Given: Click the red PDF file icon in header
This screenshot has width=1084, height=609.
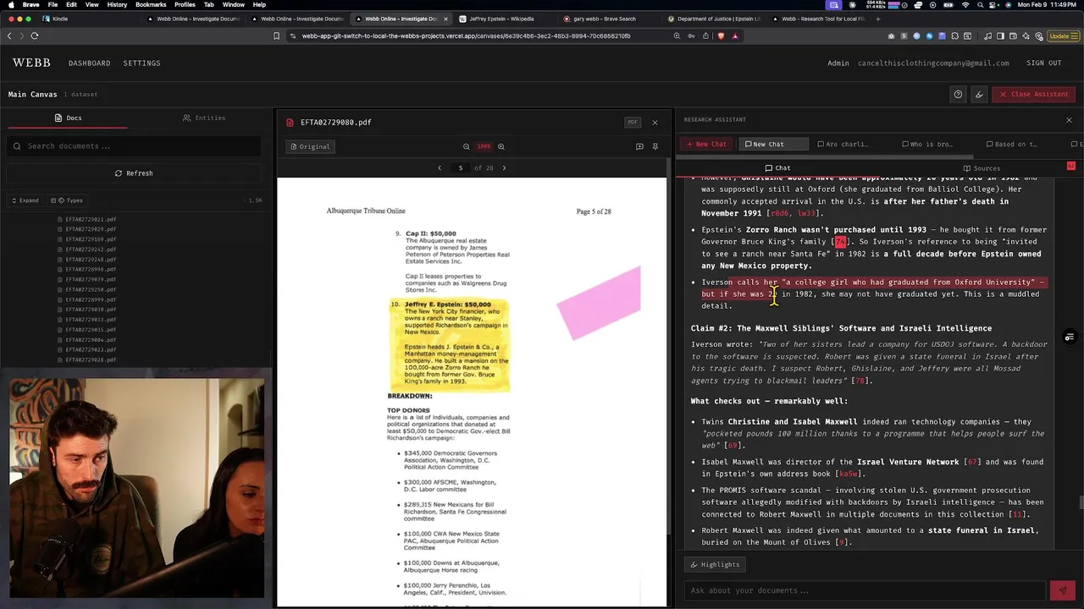Looking at the screenshot, I should click(290, 122).
